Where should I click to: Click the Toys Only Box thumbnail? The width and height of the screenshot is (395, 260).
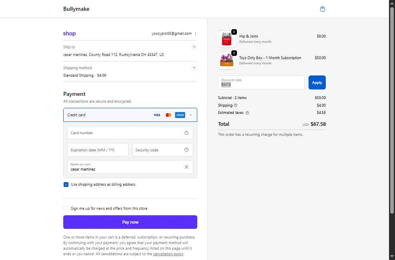[x=227, y=60]
